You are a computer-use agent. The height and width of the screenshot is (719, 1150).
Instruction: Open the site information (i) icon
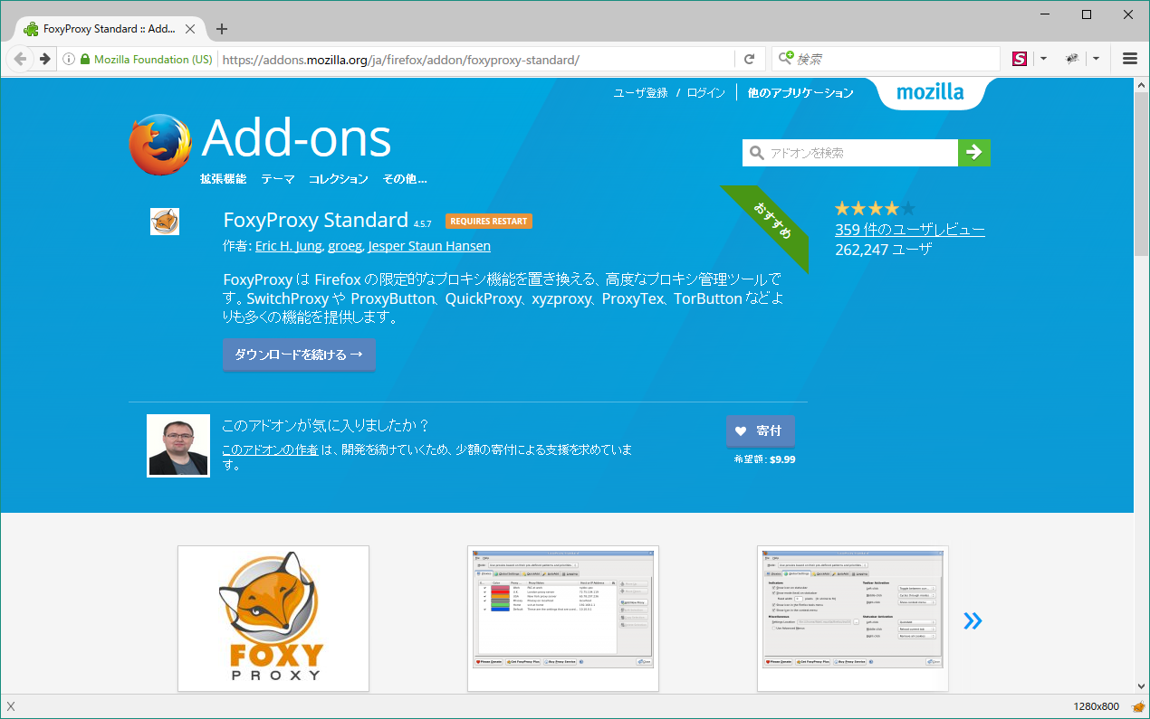68,60
